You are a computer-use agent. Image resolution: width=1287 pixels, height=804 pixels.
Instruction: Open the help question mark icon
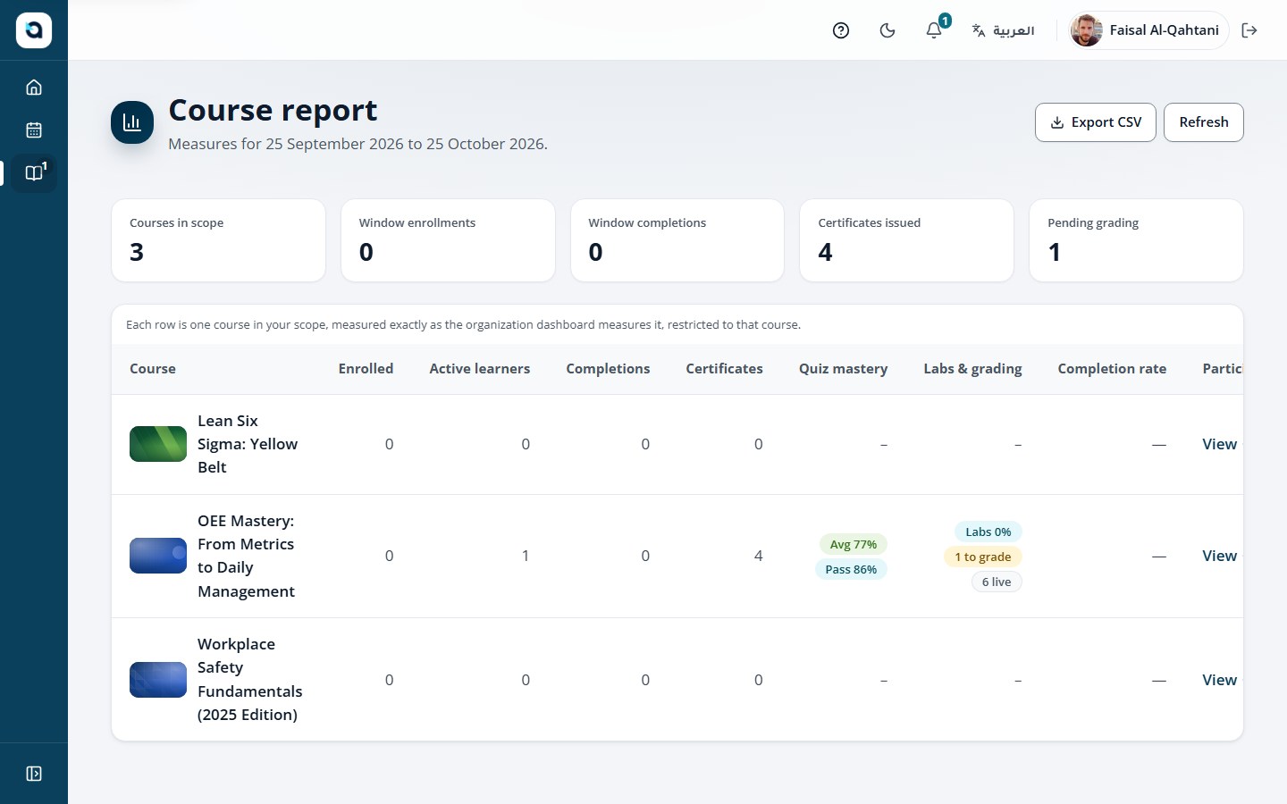click(x=841, y=30)
